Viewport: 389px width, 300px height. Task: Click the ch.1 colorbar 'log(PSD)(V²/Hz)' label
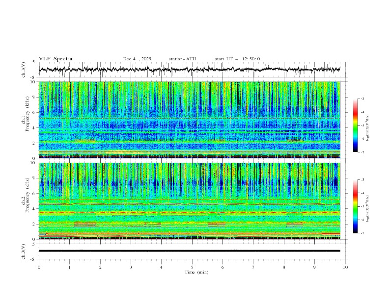pos(368,128)
